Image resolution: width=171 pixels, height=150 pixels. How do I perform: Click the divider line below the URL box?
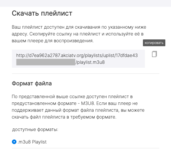(x=86, y=73)
